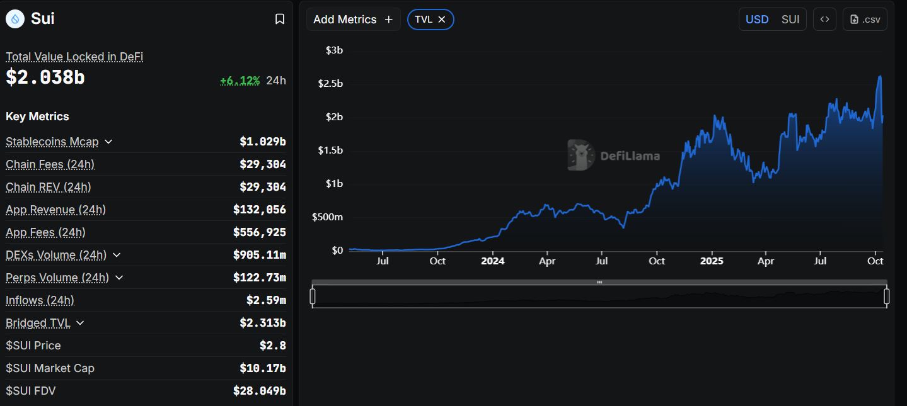
Task: Switch chart denomination to SUI
Action: point(790,20)
